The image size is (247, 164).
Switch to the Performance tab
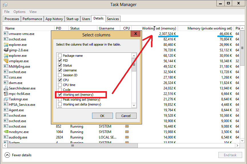coord(32,19)
